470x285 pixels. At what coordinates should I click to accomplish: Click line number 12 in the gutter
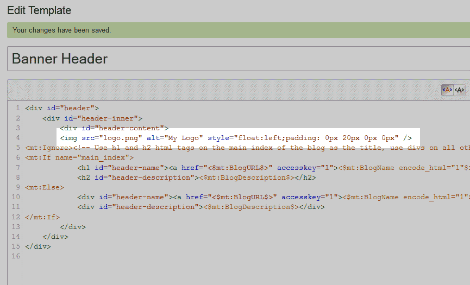(16, 217)
